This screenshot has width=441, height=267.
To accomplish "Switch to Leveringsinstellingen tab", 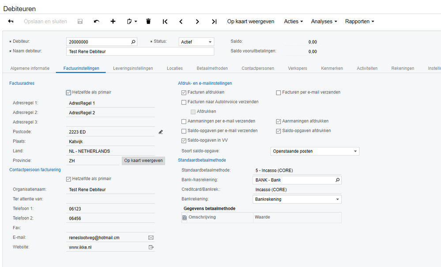I will pyautogui.click(x=133, y=68).
